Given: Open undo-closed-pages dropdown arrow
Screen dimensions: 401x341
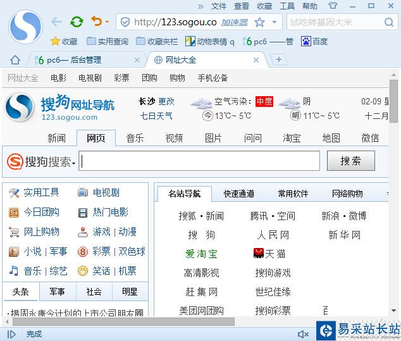Looking at the screenshot, I should pos(107,22).
